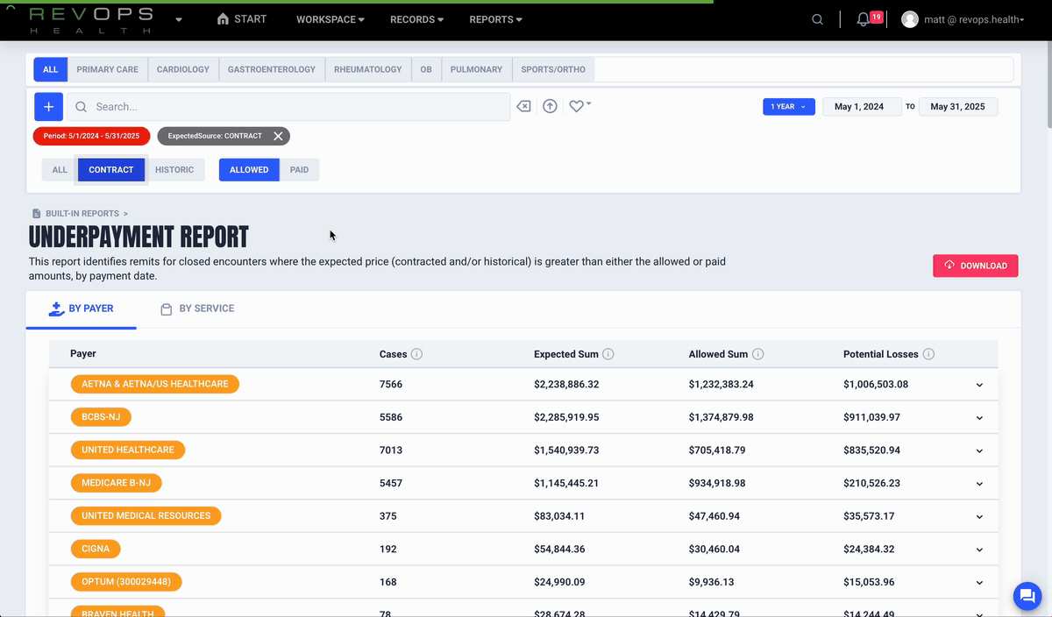Select the SPORTS/ORTHO tab
The height and width of the screenshot is (617, 1052).
(x=553, y=69)
